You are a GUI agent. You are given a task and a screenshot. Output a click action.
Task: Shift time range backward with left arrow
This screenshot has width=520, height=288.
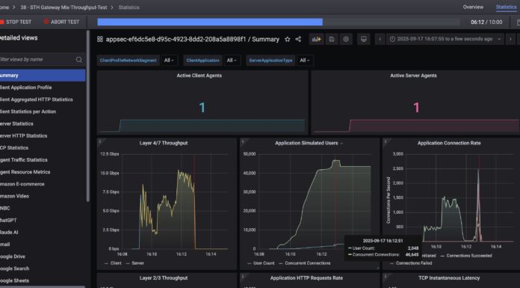[x=380, y=39]
